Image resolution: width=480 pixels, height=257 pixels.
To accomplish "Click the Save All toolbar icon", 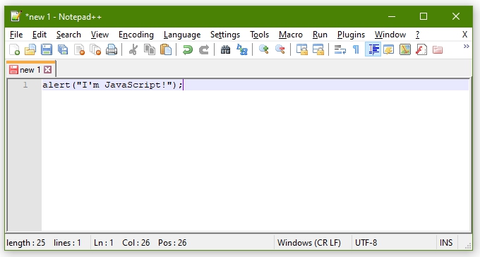I will [x=63, y=49].
